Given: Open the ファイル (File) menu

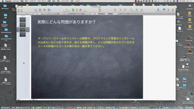Looking at the screenshot, I should pos(16,1).
